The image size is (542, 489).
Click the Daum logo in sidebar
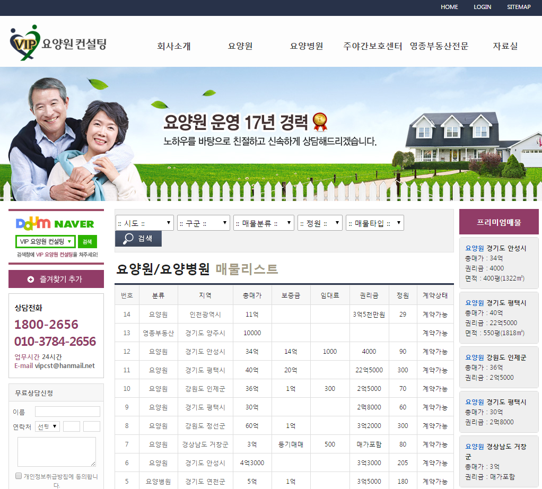click(33, 224)
